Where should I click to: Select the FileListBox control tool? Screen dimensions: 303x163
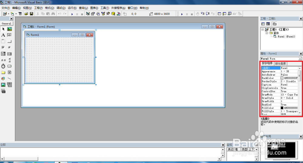click(9, 72)
